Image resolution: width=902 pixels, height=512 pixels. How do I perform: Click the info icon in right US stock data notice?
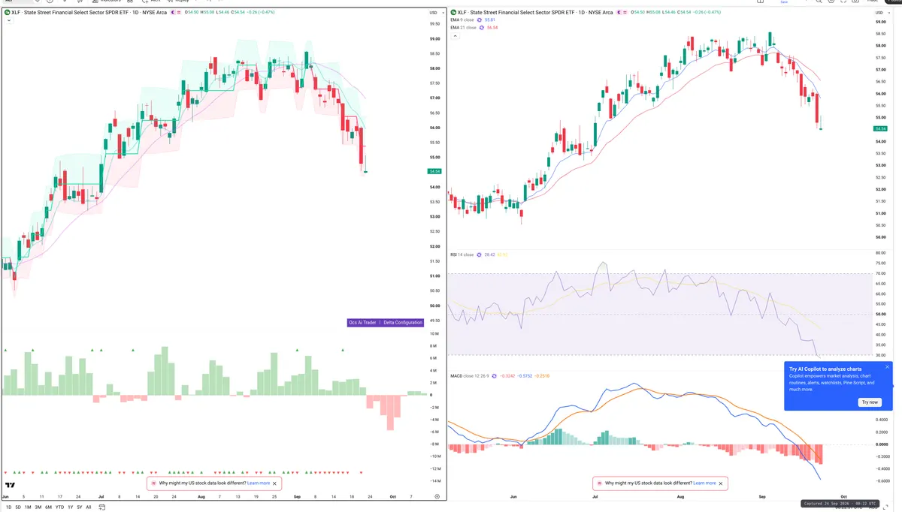[600, 483]
